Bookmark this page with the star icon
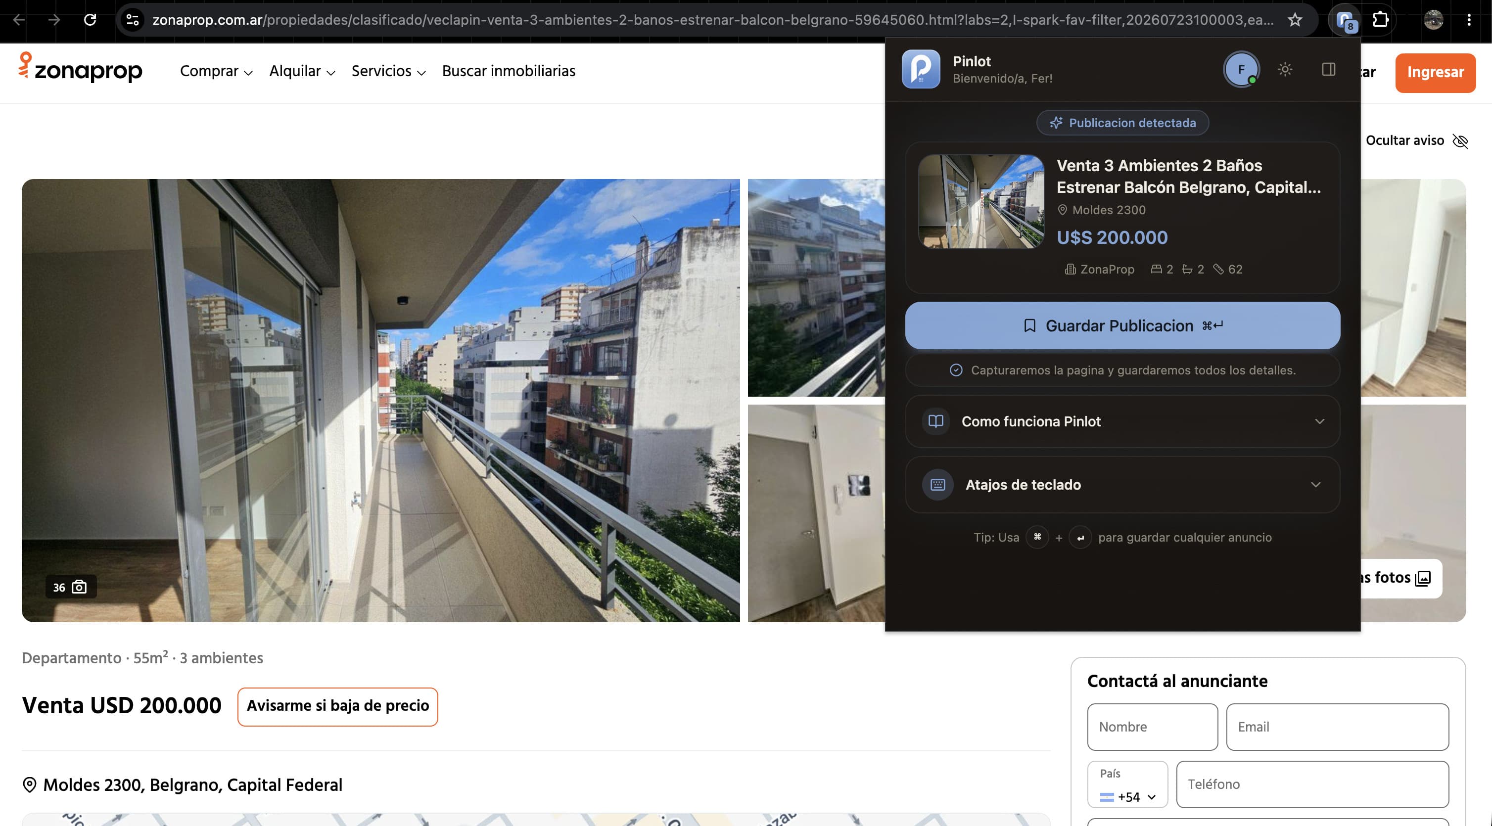The image size is (1492, 826). (1295, 20)
